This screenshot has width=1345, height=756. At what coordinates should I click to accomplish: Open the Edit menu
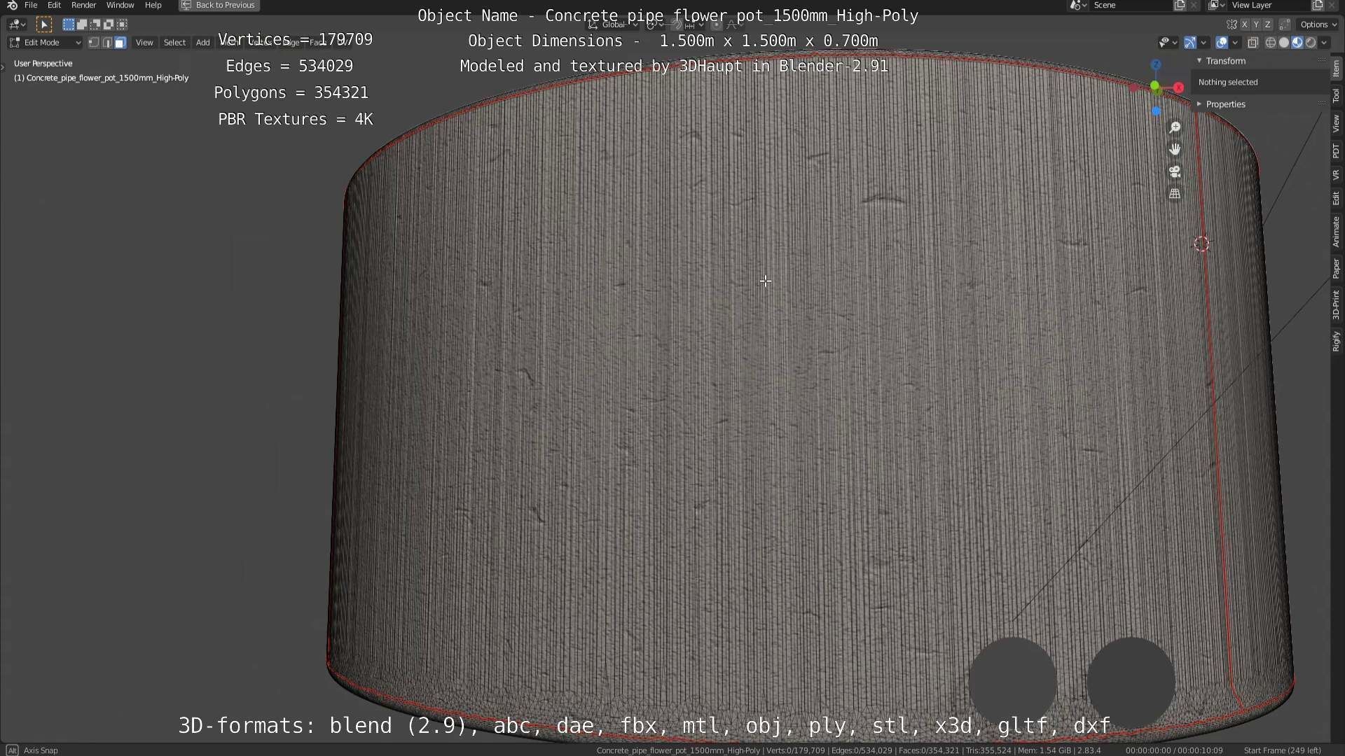click(54, 5)
